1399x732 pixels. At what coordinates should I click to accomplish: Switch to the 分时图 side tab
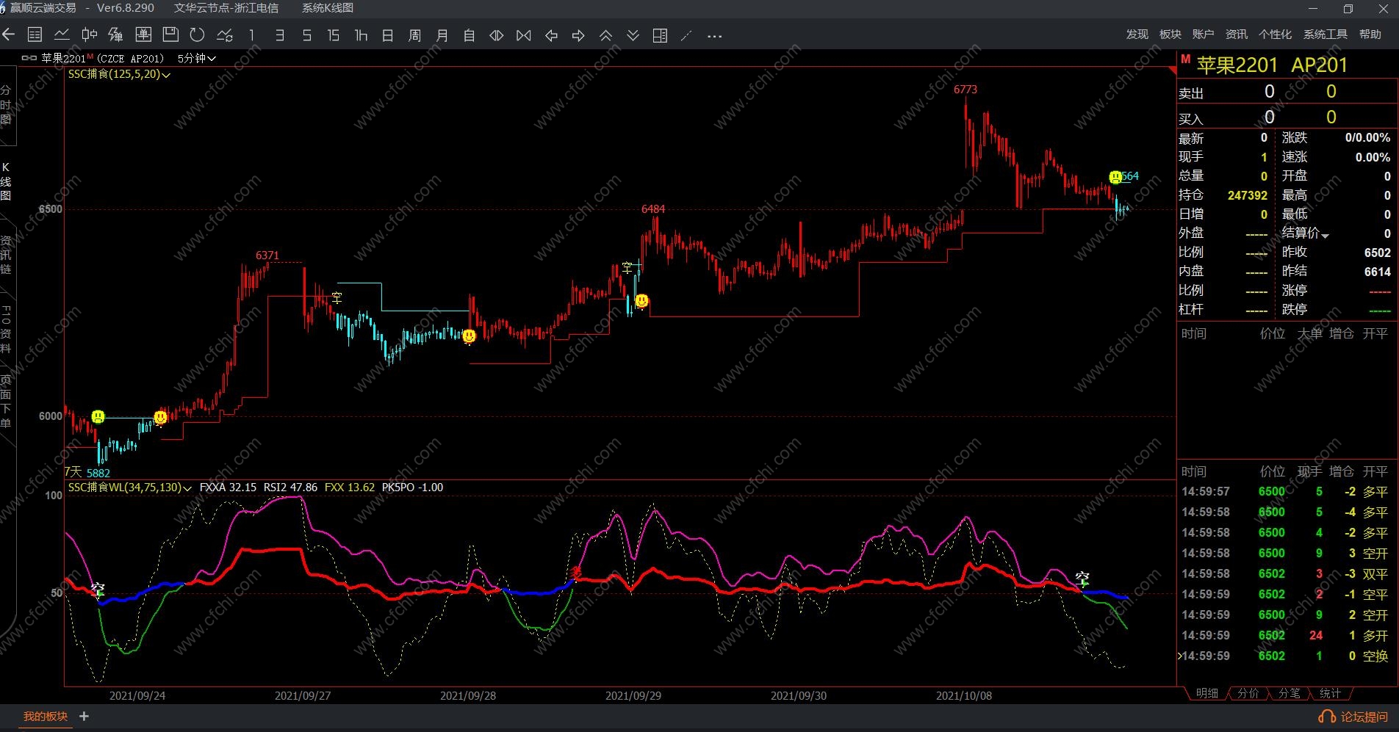(6, 105)
